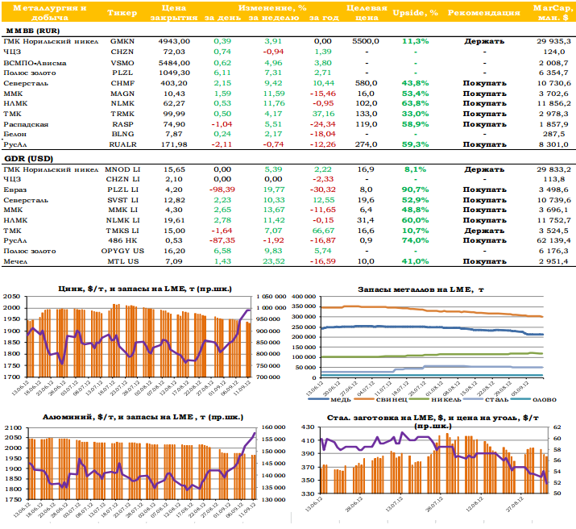The image size is (576, 529).
Task: Select ticker VSMO
Action: click(122, 63)
